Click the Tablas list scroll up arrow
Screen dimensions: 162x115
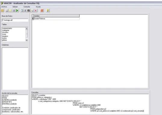(x=27, y=29)
